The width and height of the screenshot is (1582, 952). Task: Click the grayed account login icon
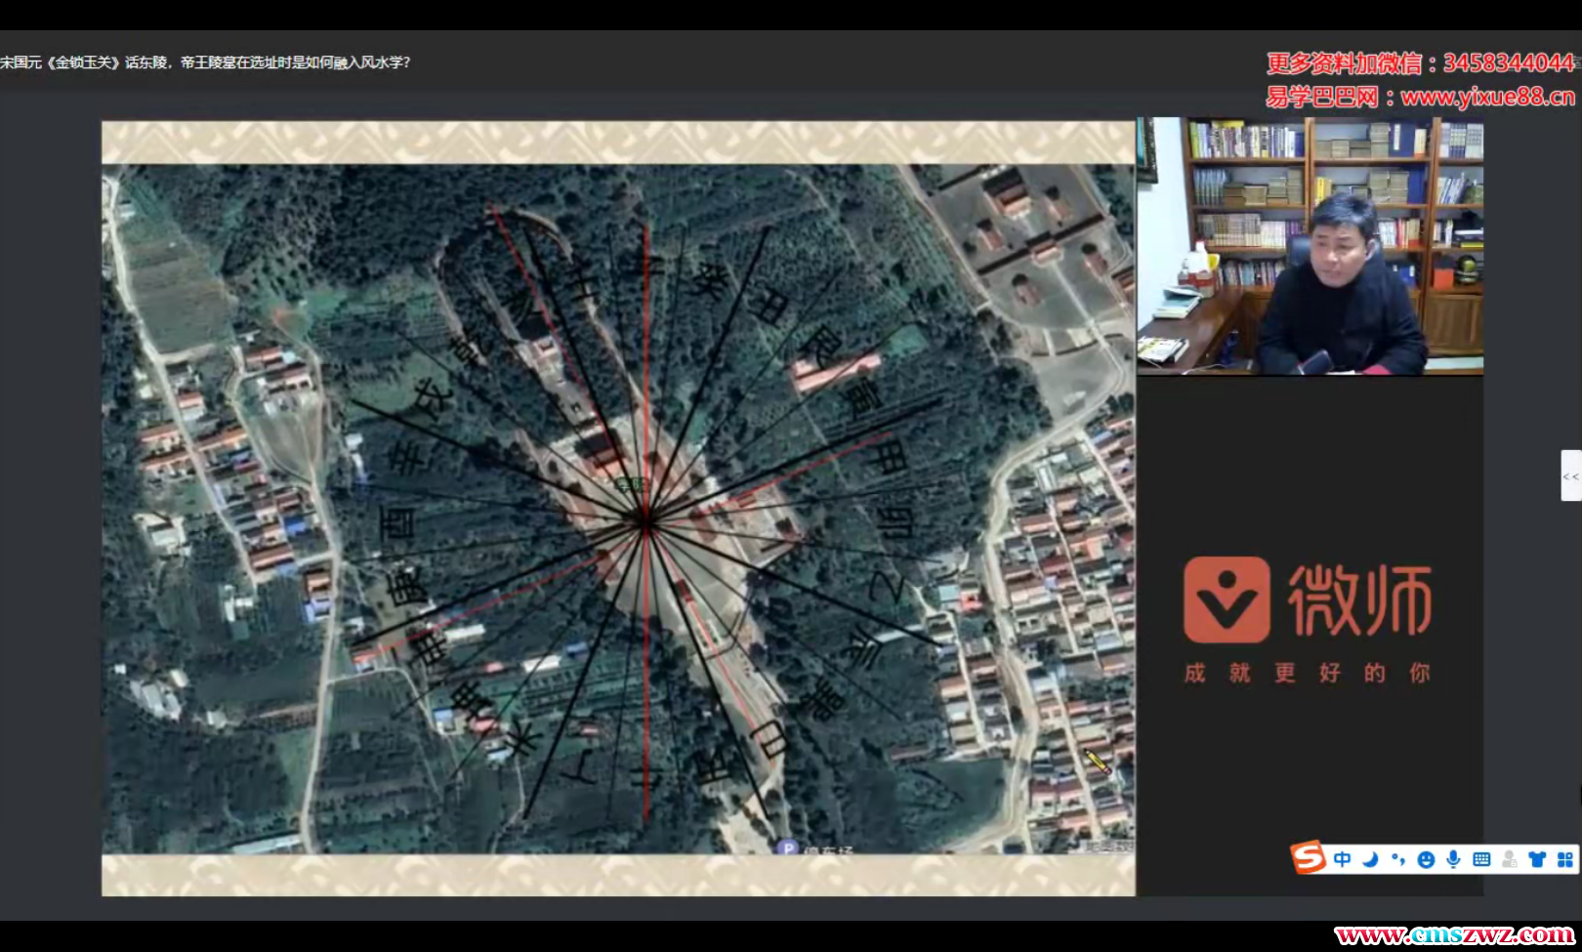pyautogui.click(x=1510, y=859)
